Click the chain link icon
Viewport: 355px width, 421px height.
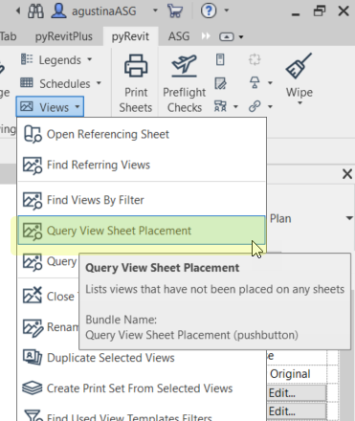[x=255, y=106]
